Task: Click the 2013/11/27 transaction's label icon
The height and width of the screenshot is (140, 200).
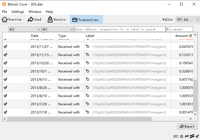Action: click(88, 46)
